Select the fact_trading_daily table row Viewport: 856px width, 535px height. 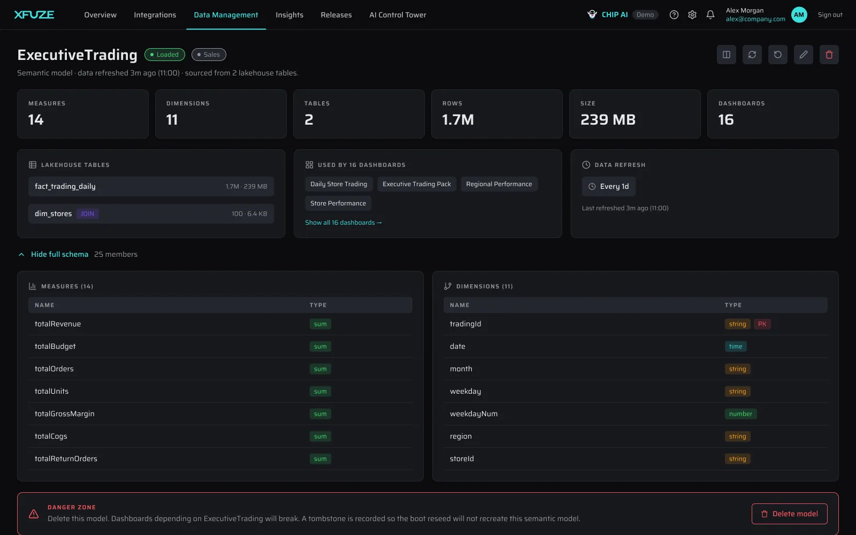tap(151, 186)
